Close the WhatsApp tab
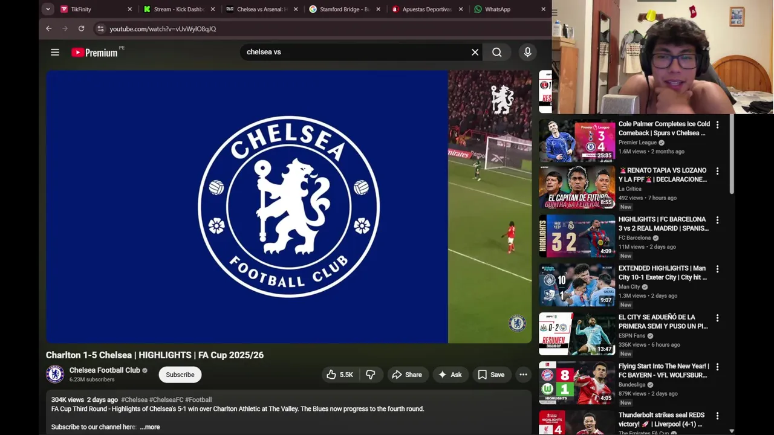The height and width of the screenshot is (435, 774). [x=543, y=9]
